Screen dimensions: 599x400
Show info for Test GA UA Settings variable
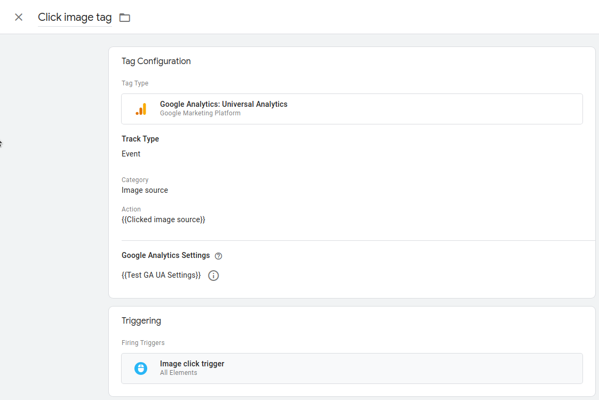[213, 276]
